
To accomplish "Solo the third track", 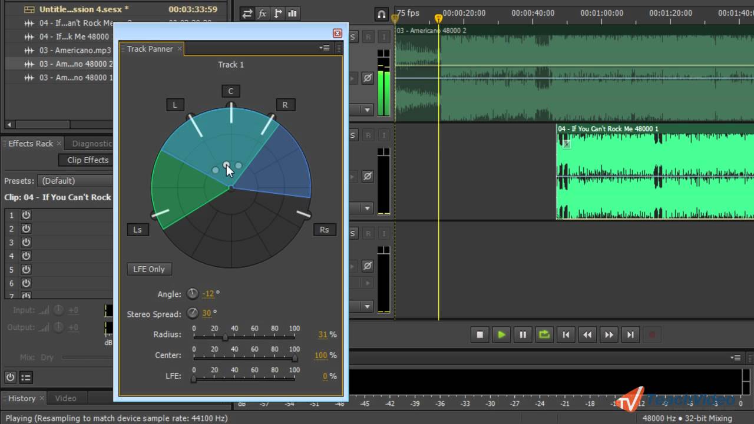I will click(353, 234).
